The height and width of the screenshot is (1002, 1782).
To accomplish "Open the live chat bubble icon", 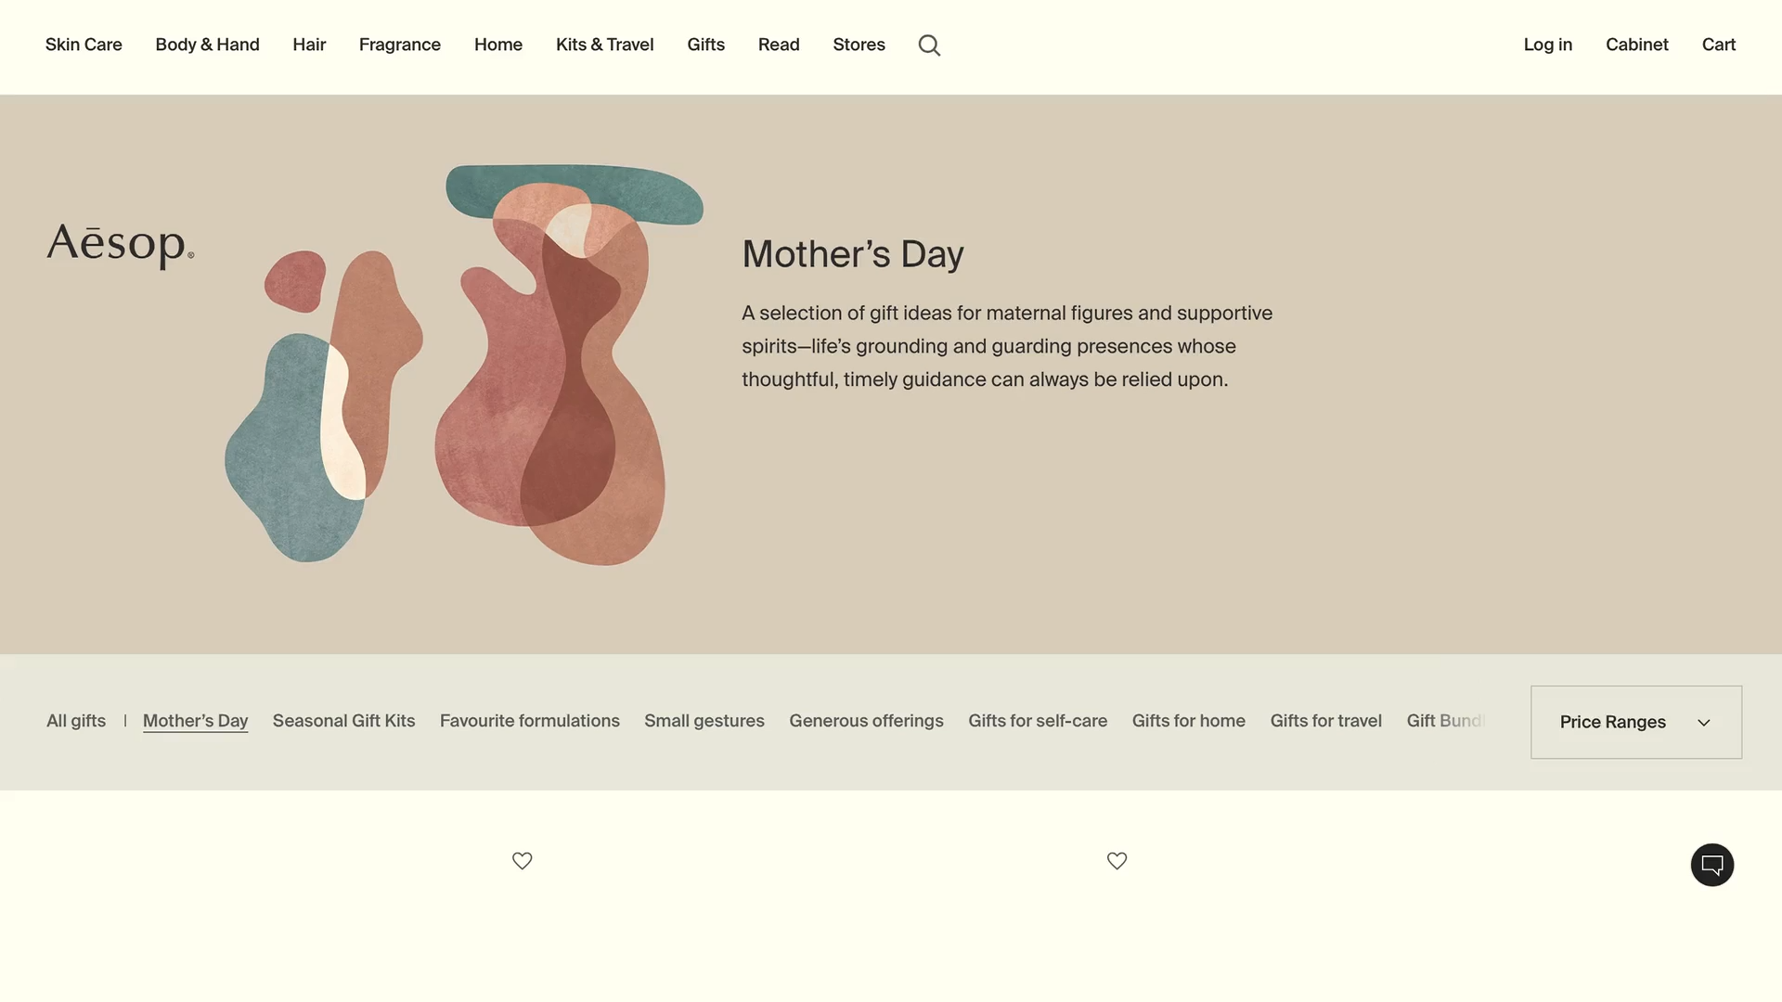I will 1711,865.
